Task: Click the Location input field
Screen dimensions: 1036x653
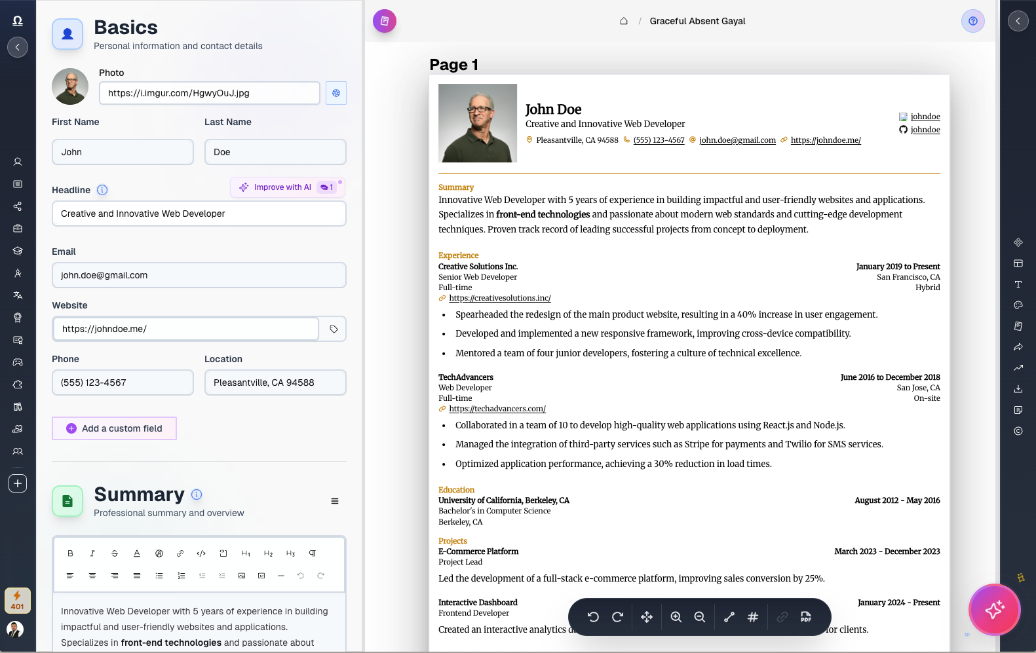Action: (x=275, y=382)
